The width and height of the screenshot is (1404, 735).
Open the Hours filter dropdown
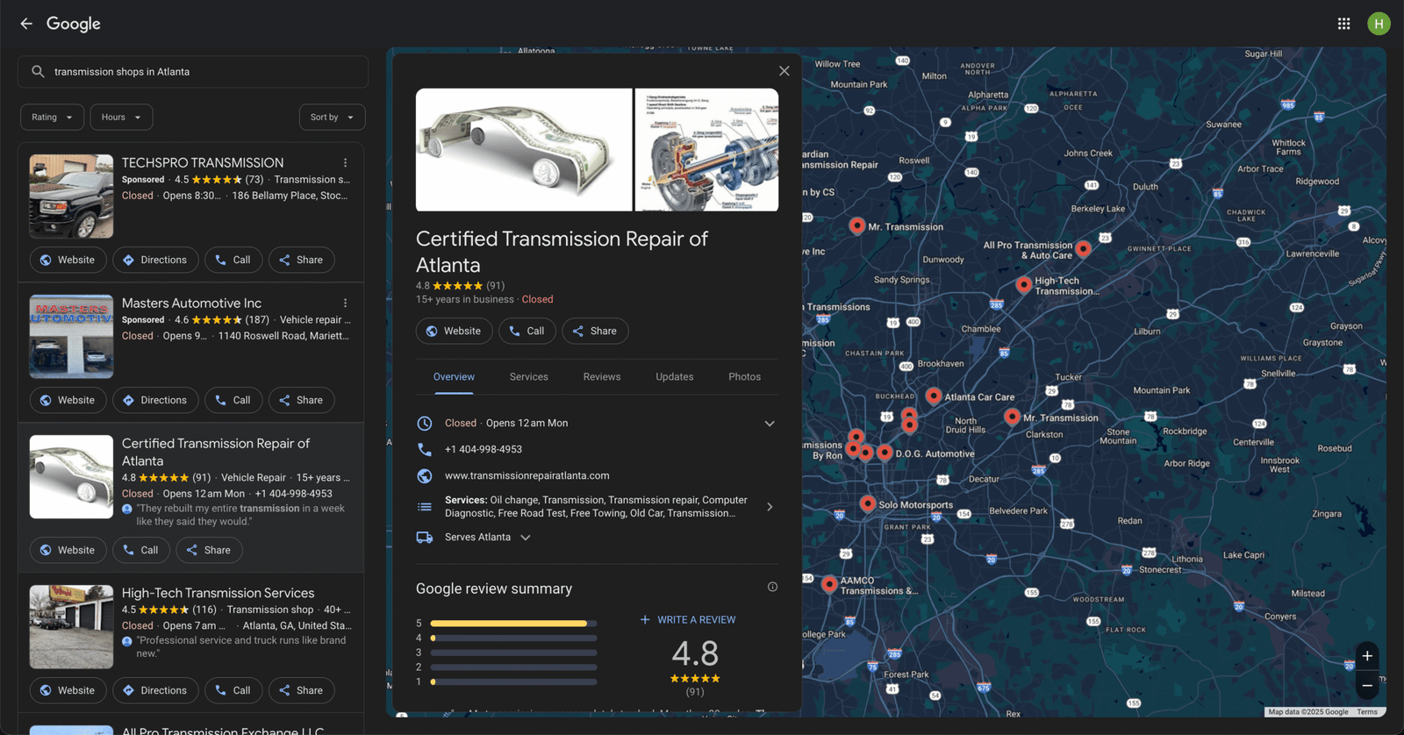(x=121, y=118)
